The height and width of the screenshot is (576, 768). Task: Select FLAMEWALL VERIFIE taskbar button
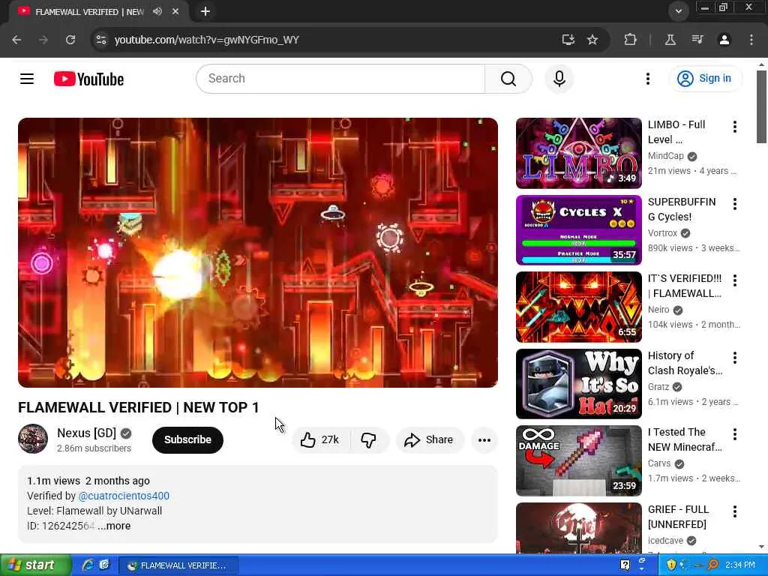tap(178, 565)
